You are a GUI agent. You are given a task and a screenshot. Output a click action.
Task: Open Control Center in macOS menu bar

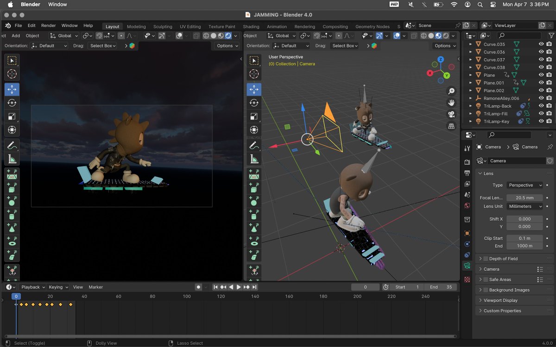pyautogui.click(x=493, y=4)
